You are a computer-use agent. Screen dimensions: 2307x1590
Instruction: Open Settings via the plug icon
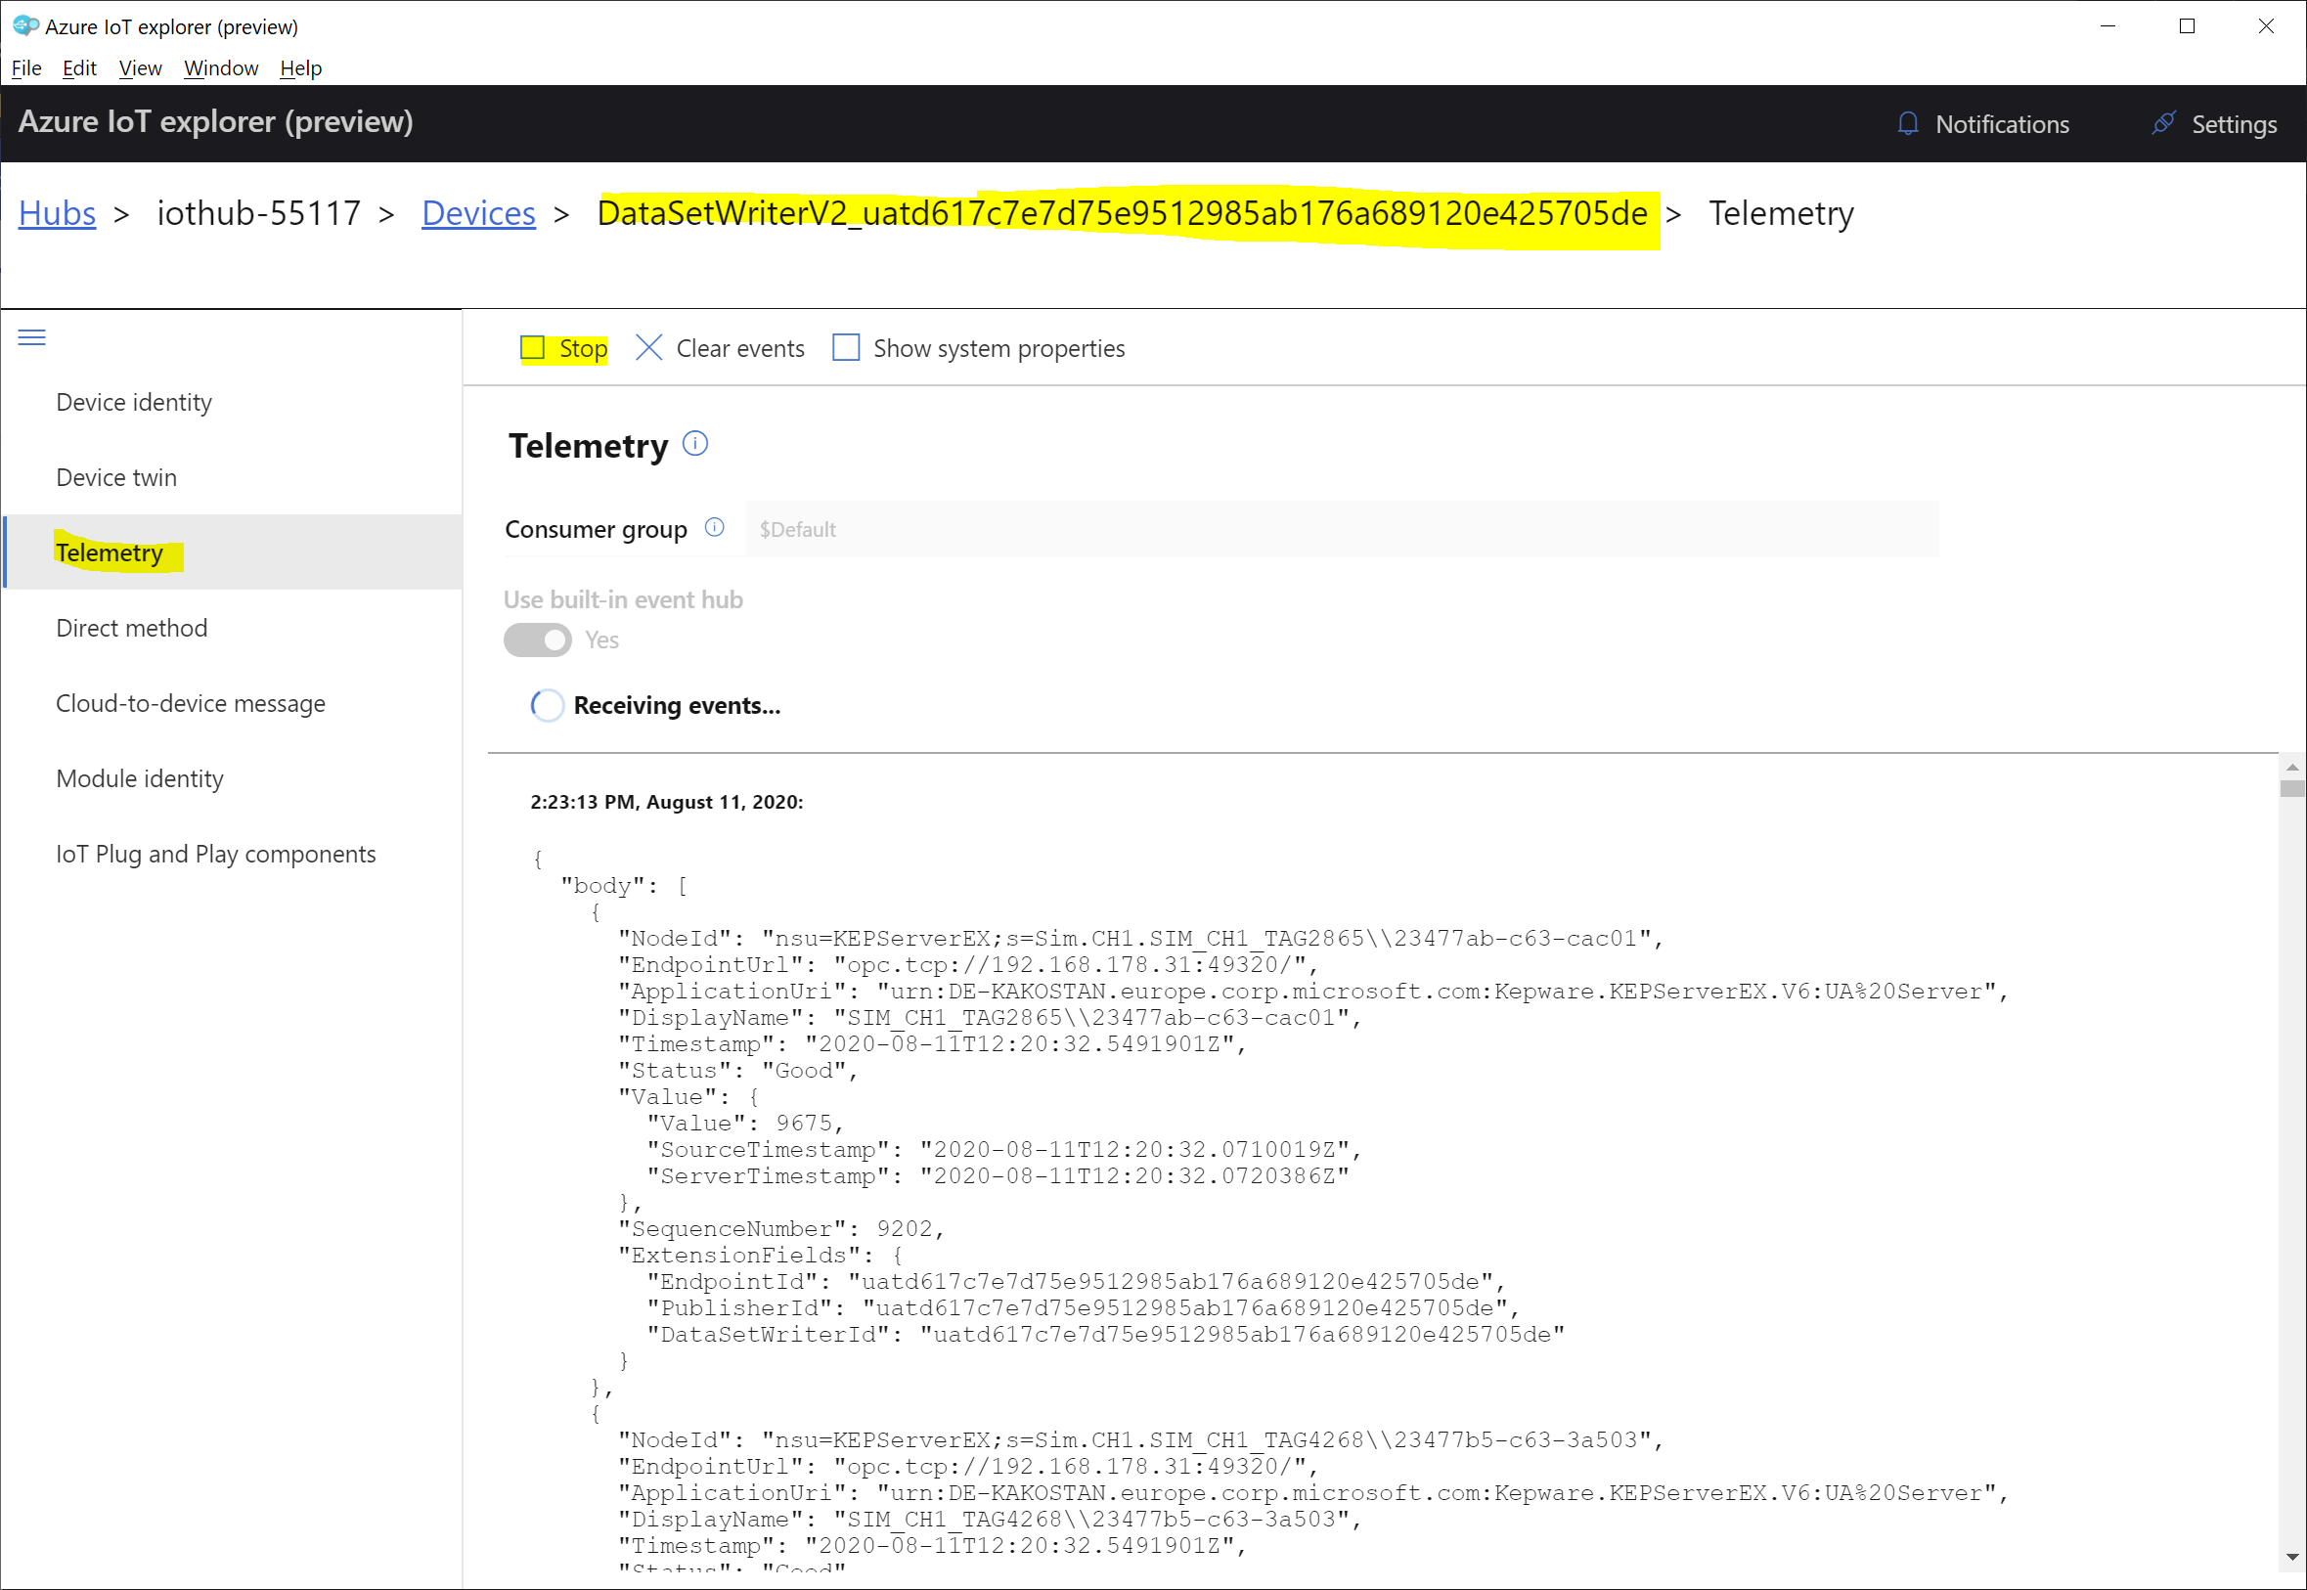coord(2162,123)
